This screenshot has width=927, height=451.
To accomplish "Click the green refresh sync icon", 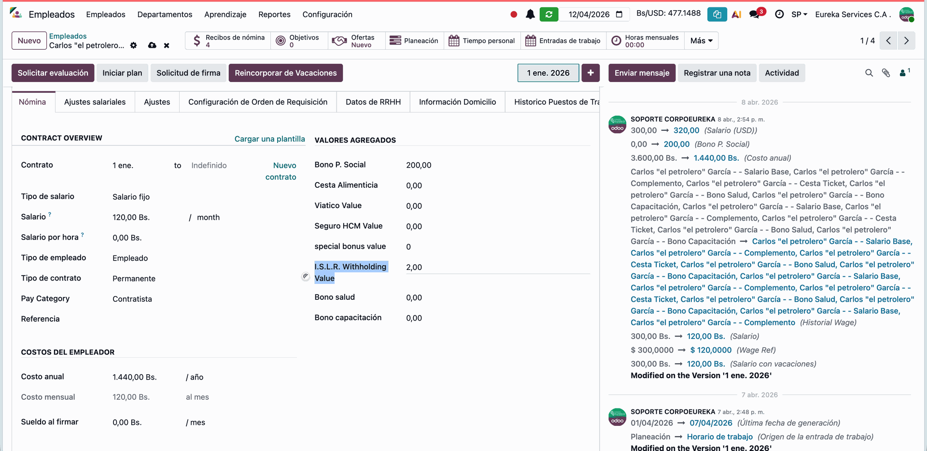I will [549, 14].
